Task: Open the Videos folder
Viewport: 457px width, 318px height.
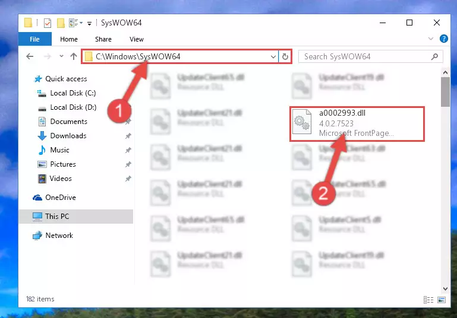Action: coord(61,179)
